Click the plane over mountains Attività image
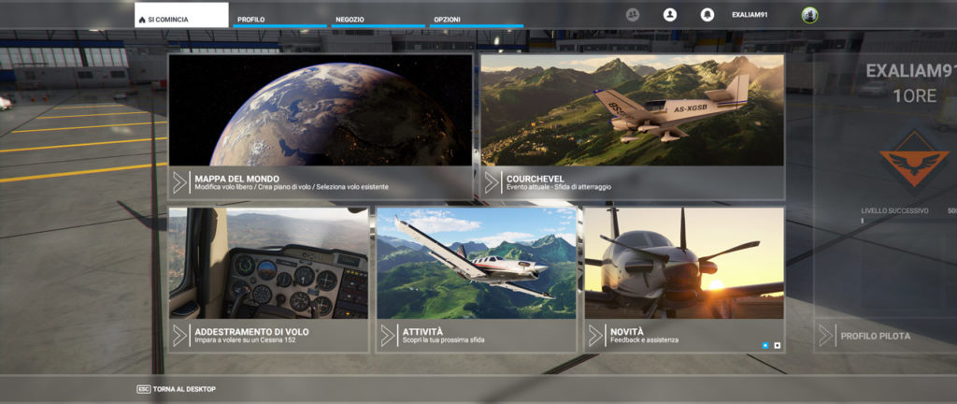This screenshot has width=957, height=404. pyautogui.click(x=476, y=263)
